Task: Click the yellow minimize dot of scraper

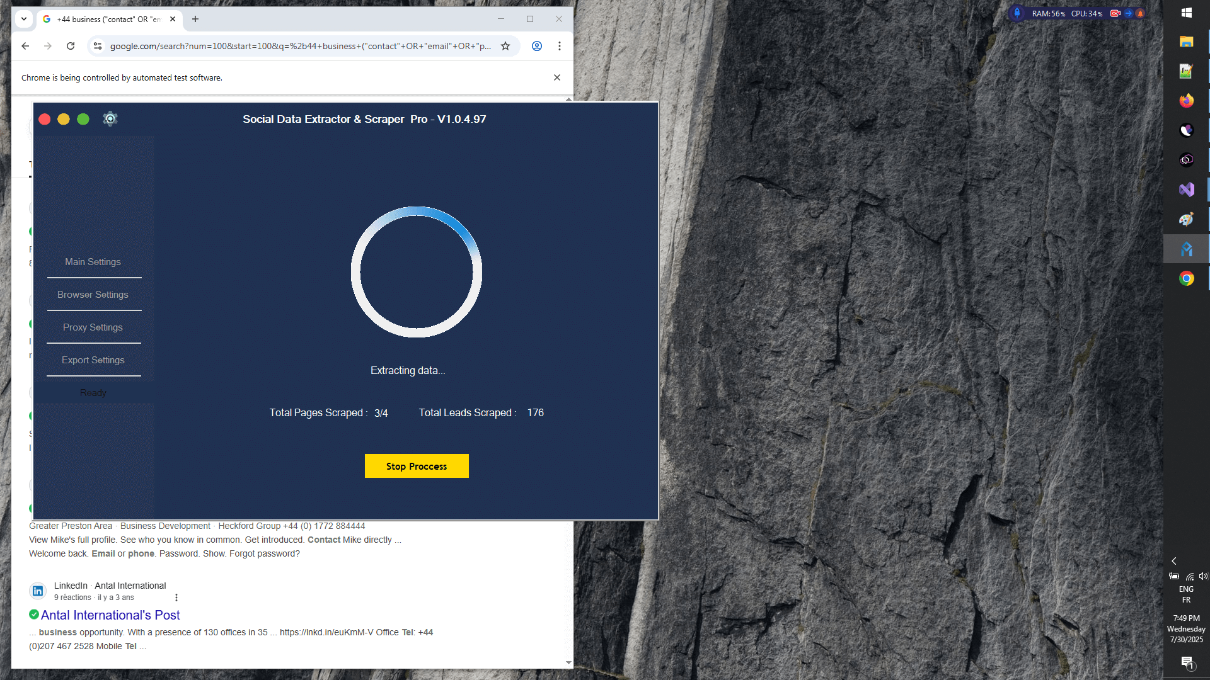Action: pos(64,120)
